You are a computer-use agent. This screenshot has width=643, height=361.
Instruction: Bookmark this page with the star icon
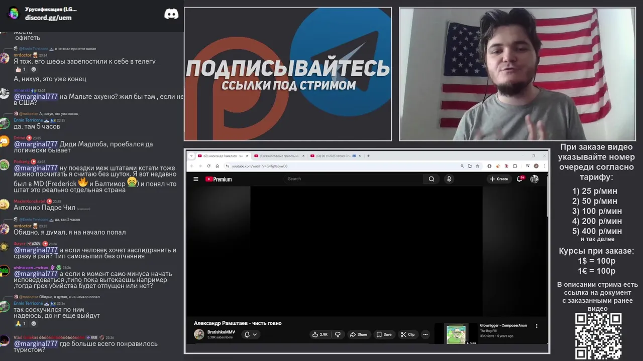pyautogui.click(x=478, y=166)
